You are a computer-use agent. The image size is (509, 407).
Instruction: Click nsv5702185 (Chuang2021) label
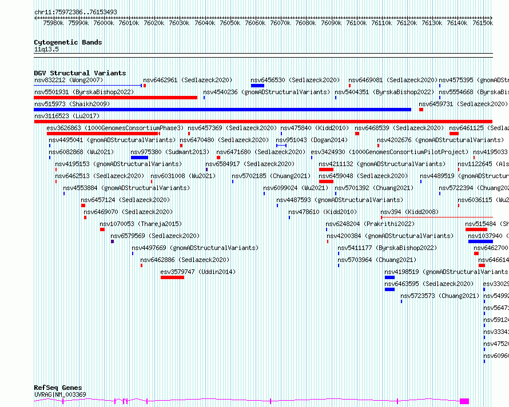click(x=272, y=176)
